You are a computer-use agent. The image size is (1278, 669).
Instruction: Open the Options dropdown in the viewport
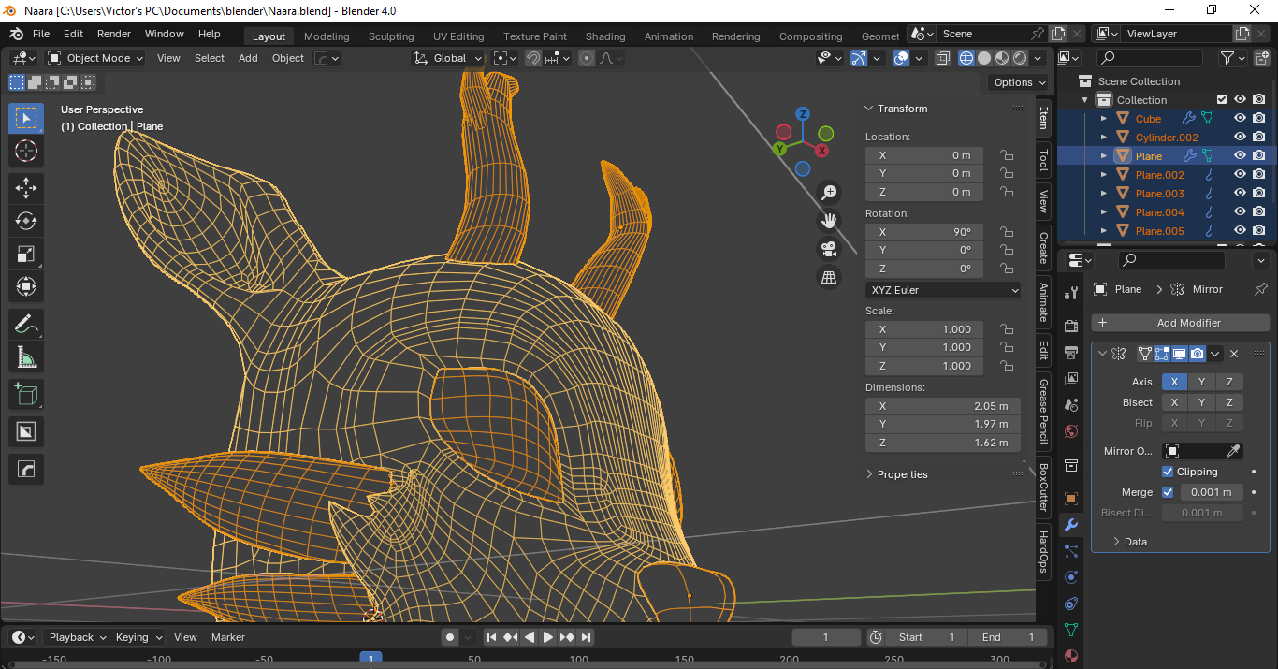click(x=1019, y=82)
